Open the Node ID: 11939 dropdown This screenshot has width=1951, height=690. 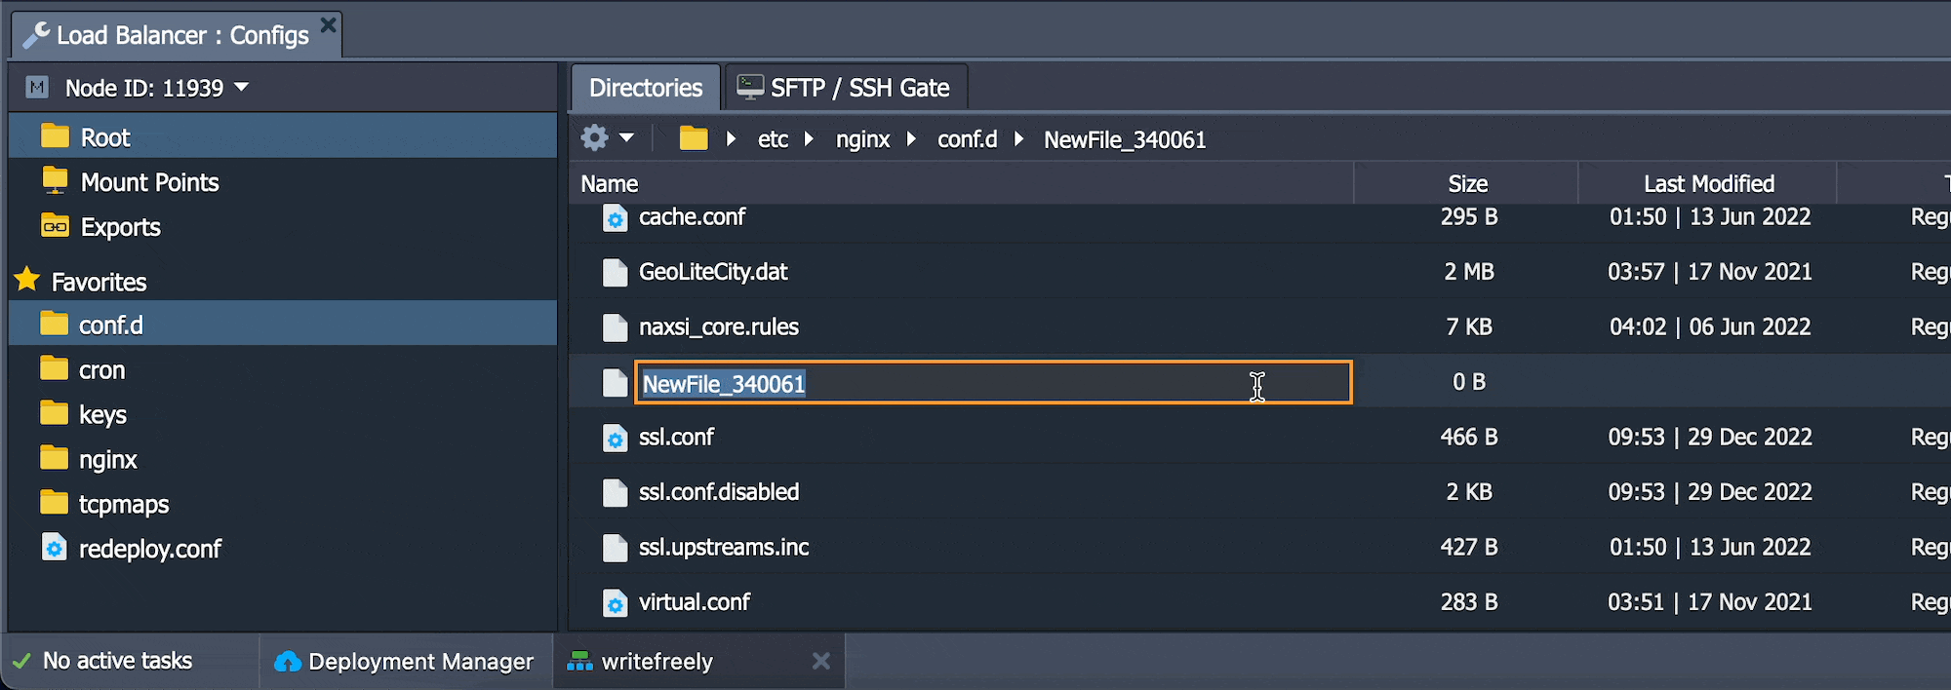pyautogui.click(x=157, y=88)
